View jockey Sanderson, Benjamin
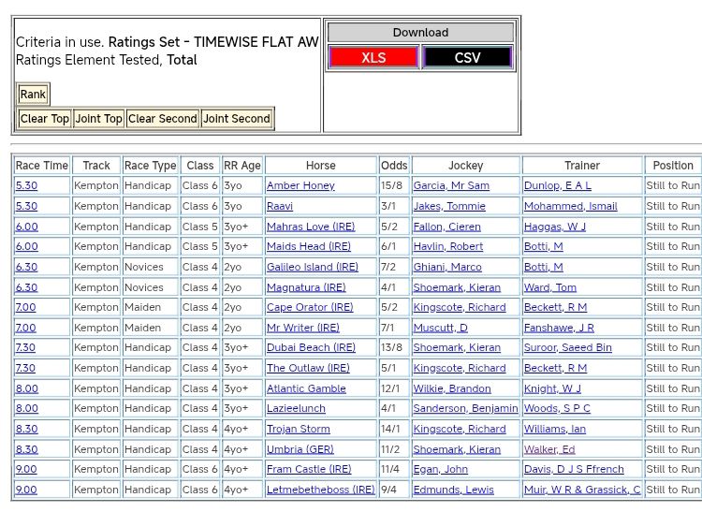 465,408
